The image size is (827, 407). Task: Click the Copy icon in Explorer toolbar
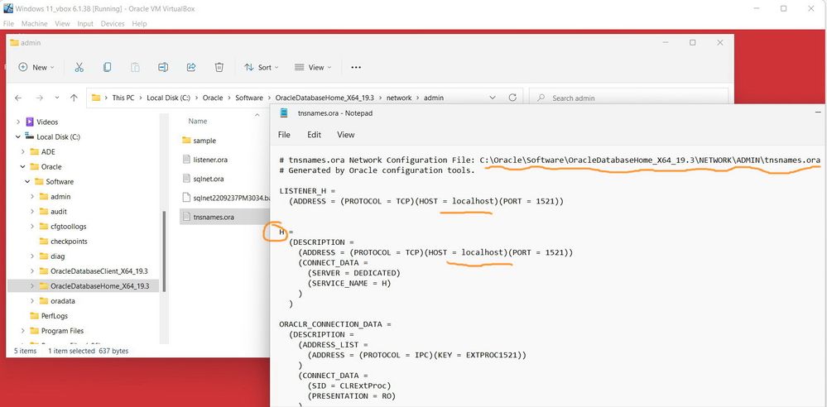[x=107, y=67]
